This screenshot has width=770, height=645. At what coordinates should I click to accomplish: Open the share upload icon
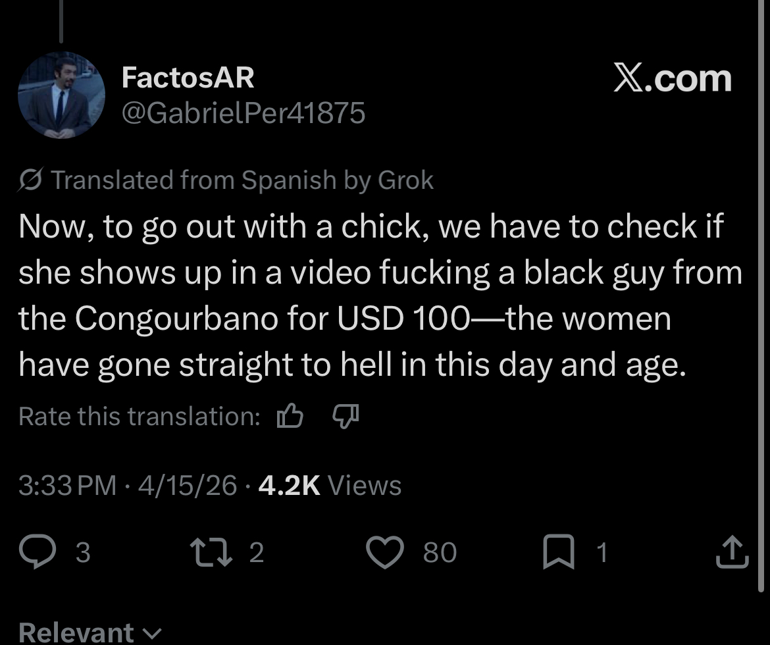click(732, 552)
